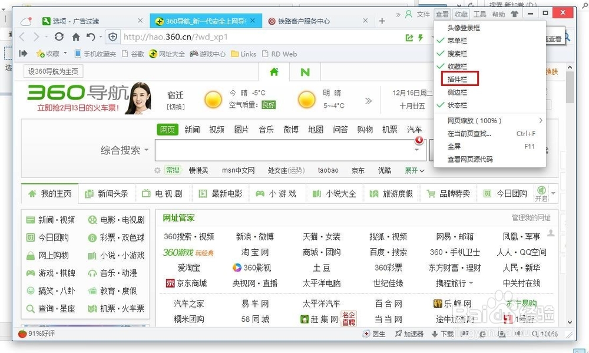This screenshot has height=353, width=589.
Task: Switch to 电视剧 tab
Action: pyautogui.click(x=163, y=194)
